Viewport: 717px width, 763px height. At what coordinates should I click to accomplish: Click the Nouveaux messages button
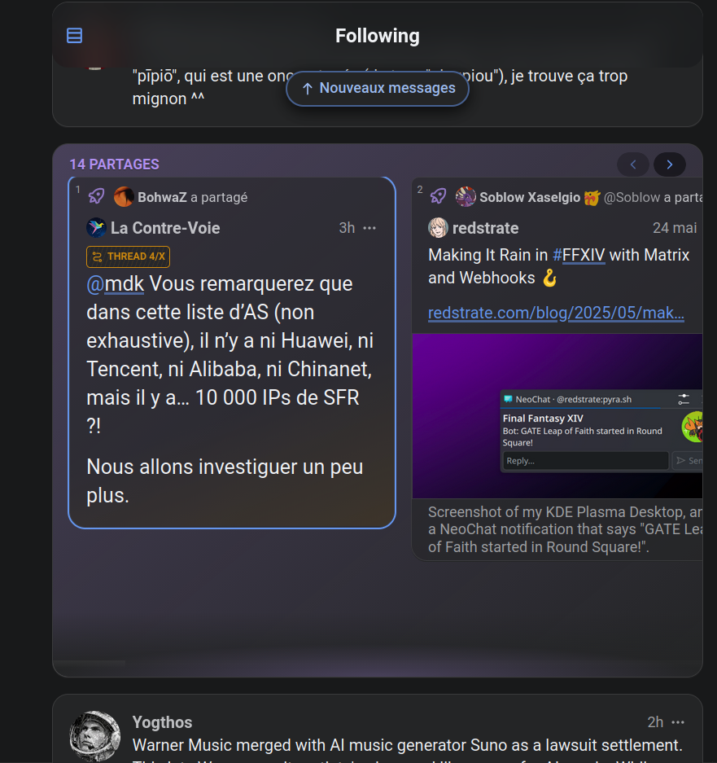[378, 88]
